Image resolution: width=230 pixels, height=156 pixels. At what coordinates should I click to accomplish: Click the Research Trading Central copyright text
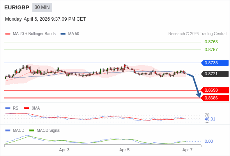point(197,34)
